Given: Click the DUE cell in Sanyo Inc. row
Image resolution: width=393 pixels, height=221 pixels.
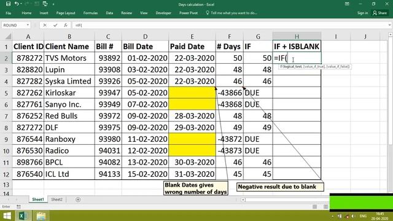Looking at the screenshot, I should tap(258, 104).
